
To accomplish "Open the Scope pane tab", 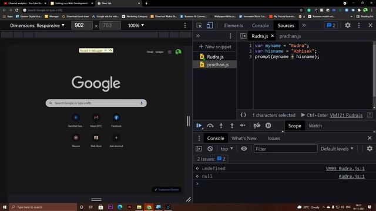I will [294, 126].
